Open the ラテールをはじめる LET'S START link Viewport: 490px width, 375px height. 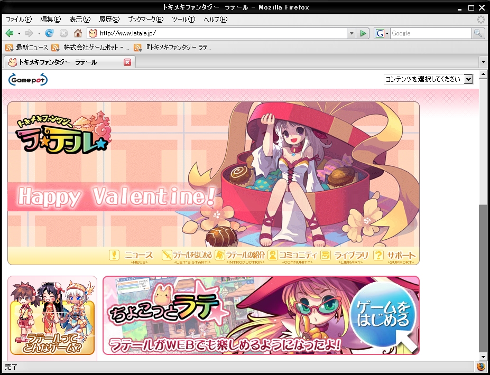pyautogui.click(x=192, y=257)
